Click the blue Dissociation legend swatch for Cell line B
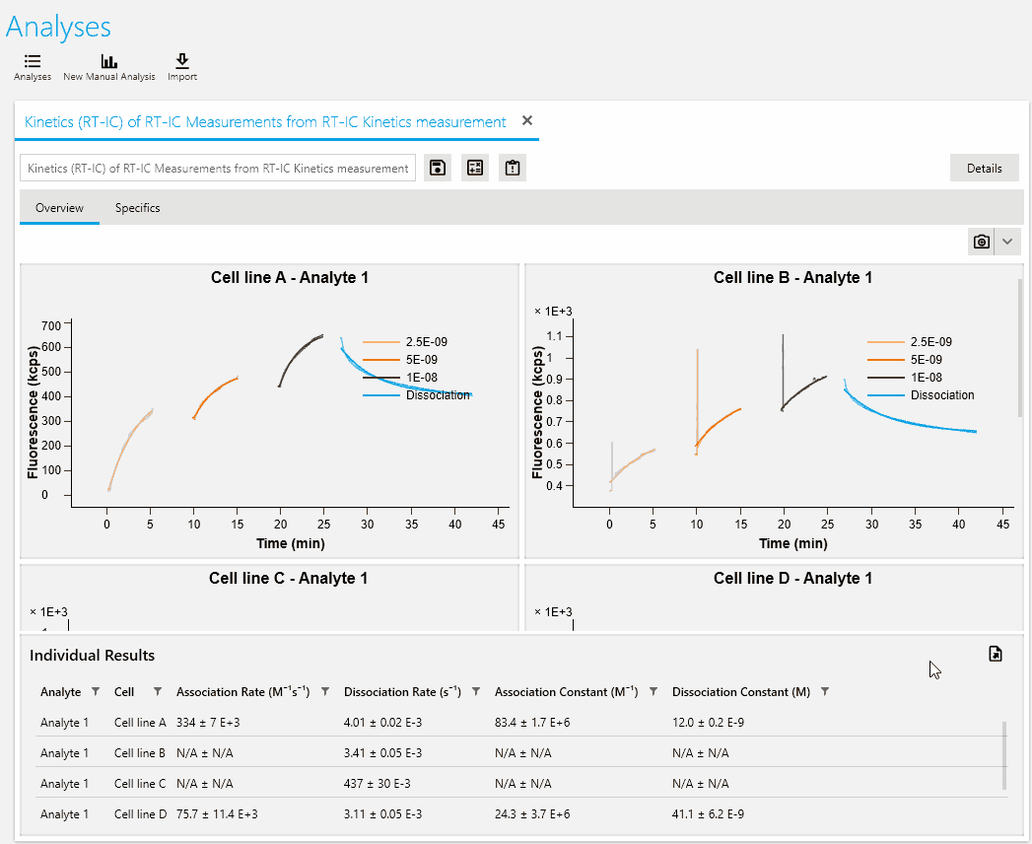This screenshot has width=1032, height=844. click(x=886, y=395)
